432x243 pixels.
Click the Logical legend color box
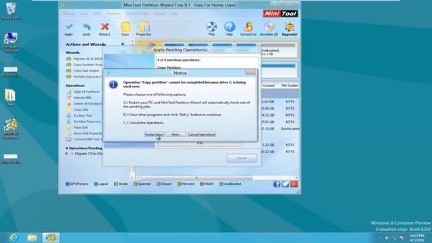coord(96,184)
